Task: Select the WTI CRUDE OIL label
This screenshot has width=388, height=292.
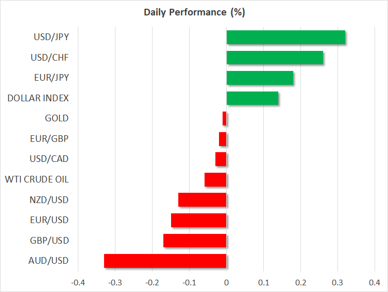Action: 37,179
